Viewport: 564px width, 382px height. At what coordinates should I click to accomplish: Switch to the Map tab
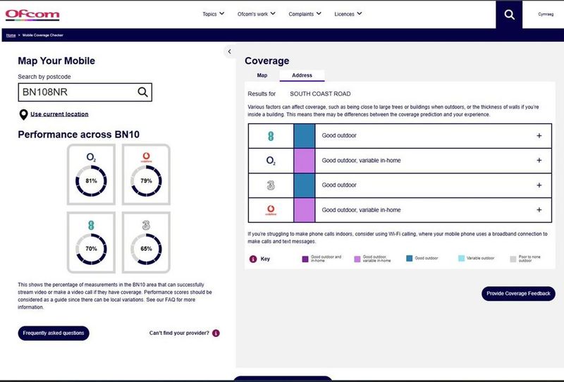pyautogui.click(x=262, y=75)
